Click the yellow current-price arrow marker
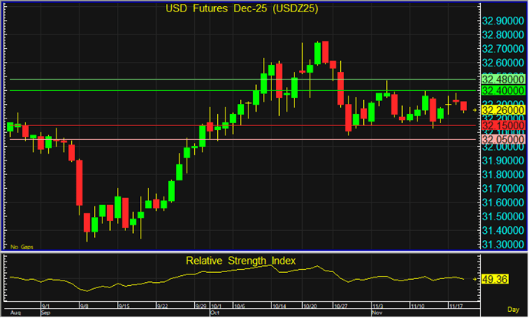This screenshot has width=529, height=318. [x=475, y=111]
